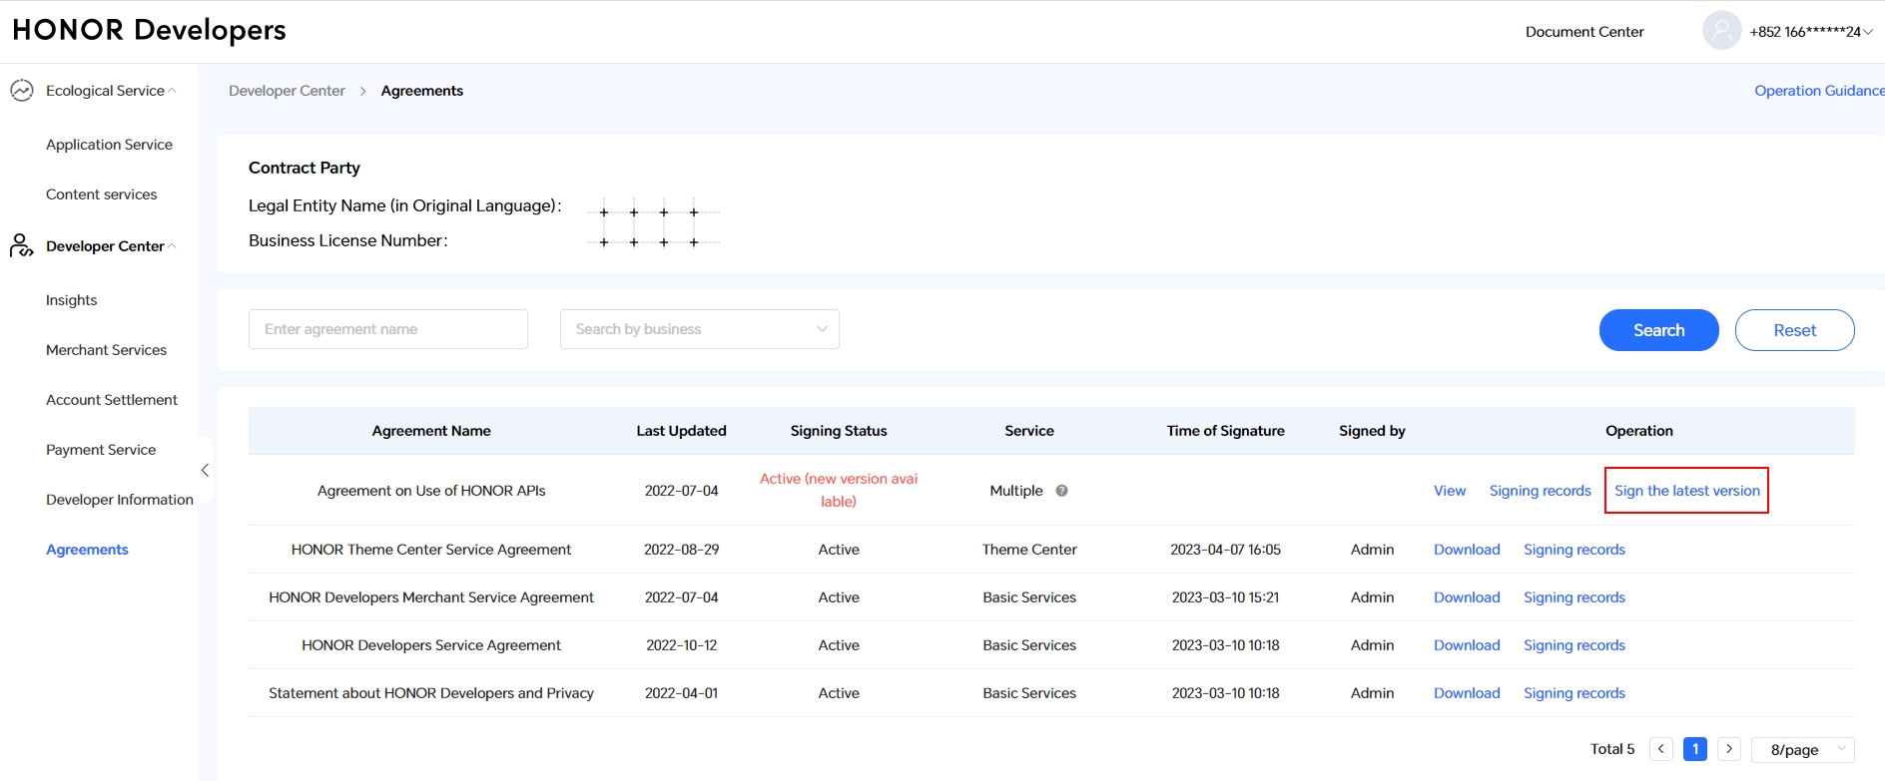Click the blue Search button
Viewport: 1885px width, 781px height.
click(1658, 330)
